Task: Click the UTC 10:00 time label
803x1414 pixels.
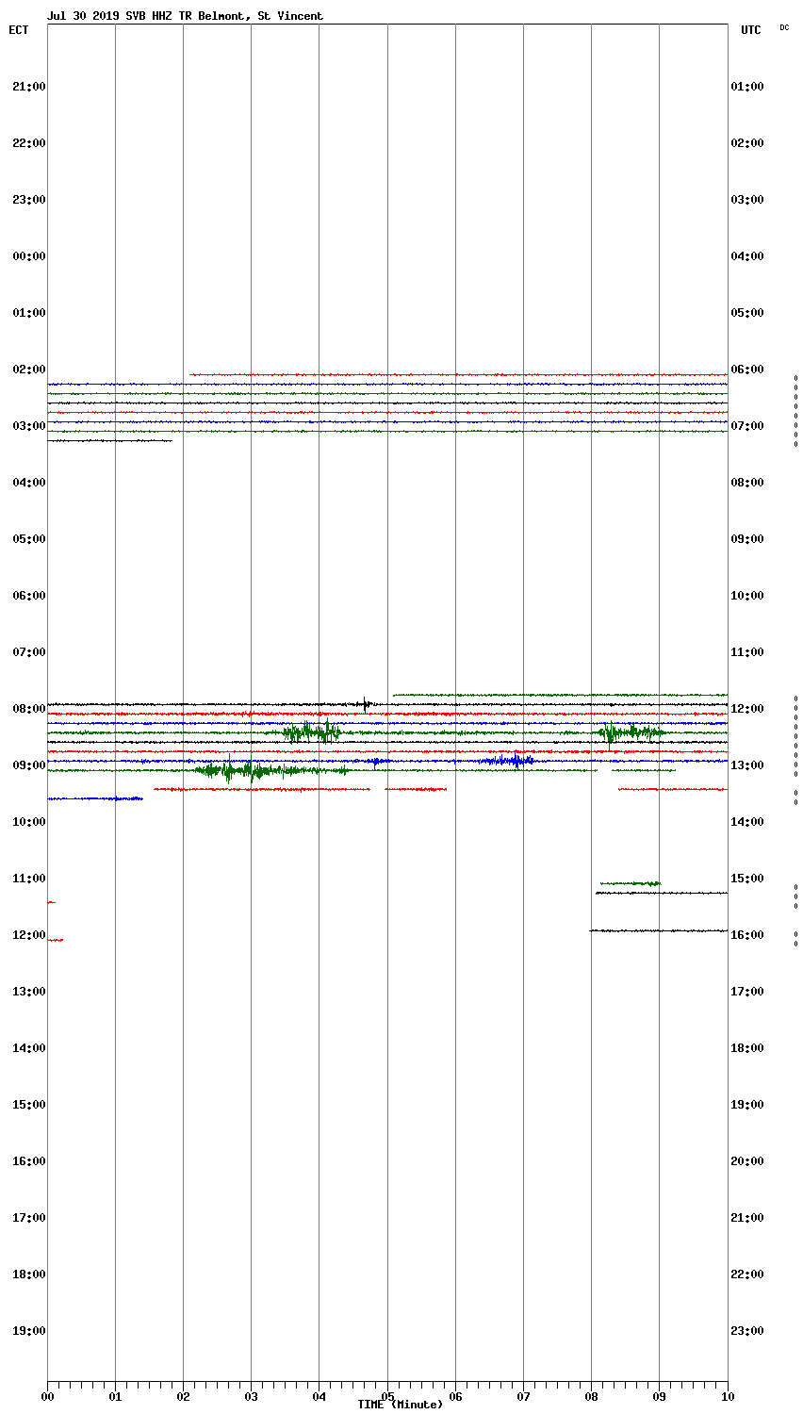Action: coord(747,596)
